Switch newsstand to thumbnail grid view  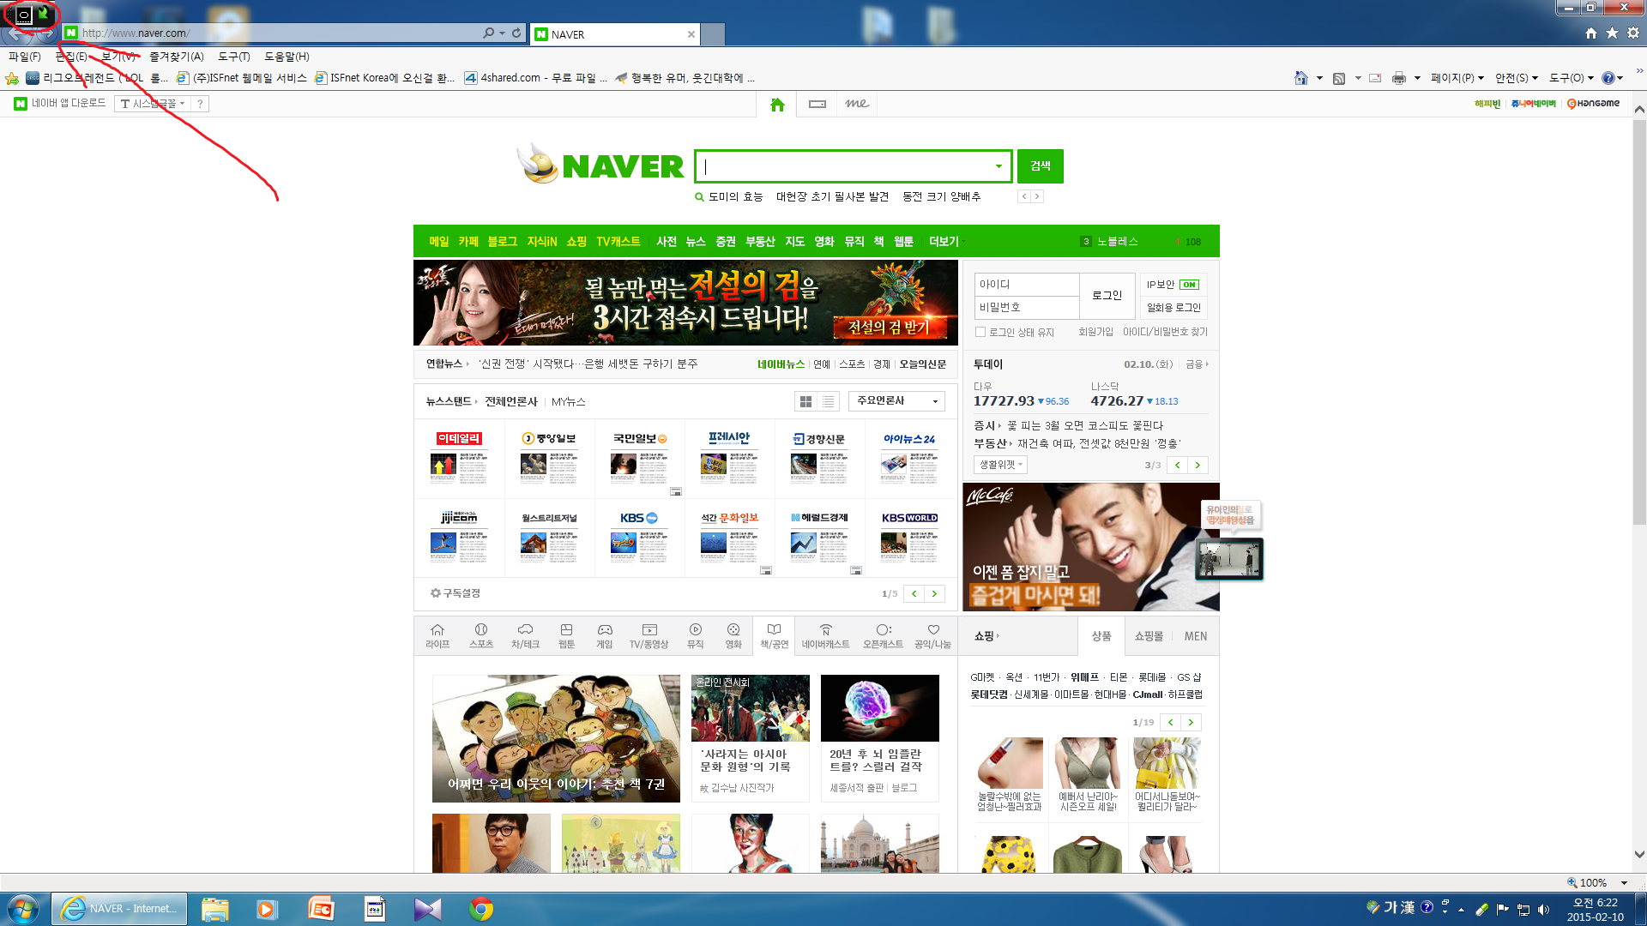tap(805, 401)
